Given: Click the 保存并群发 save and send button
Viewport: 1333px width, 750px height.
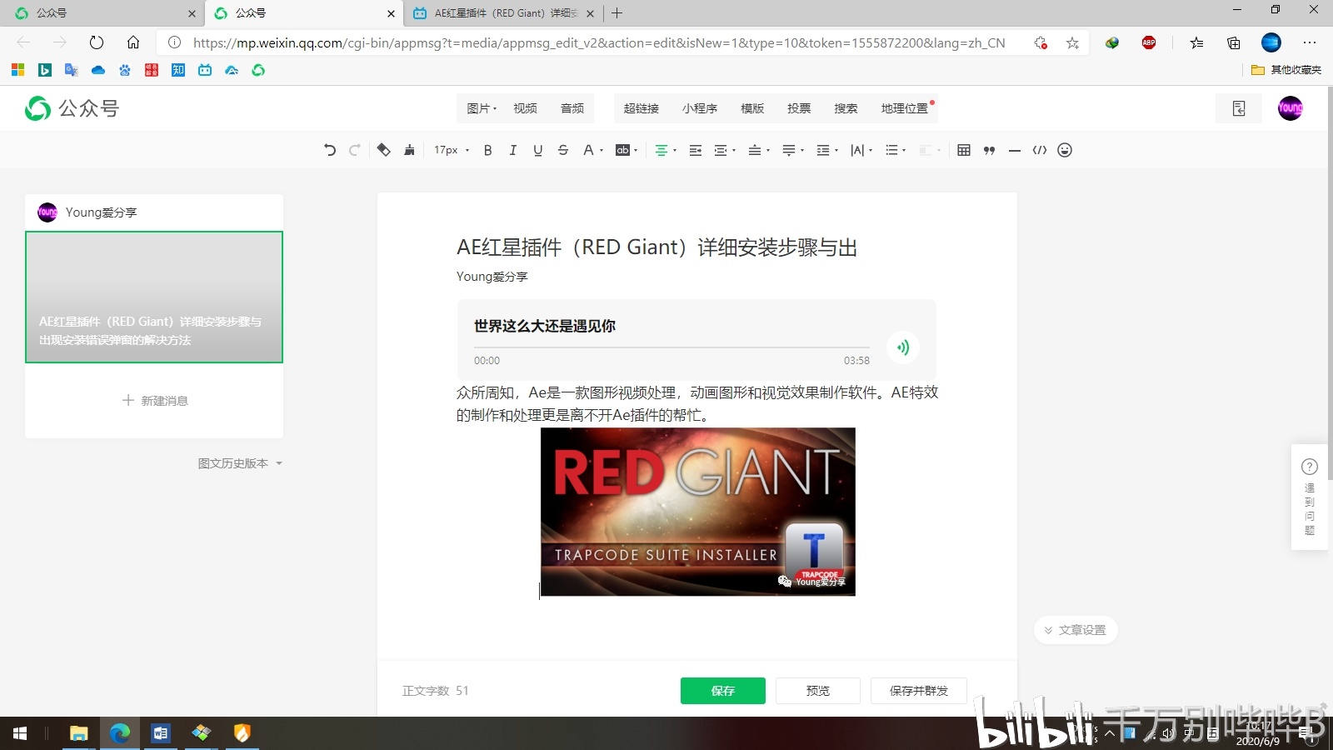Looking at the screenshot, I should pyautogui.click(x=919, y=691).
